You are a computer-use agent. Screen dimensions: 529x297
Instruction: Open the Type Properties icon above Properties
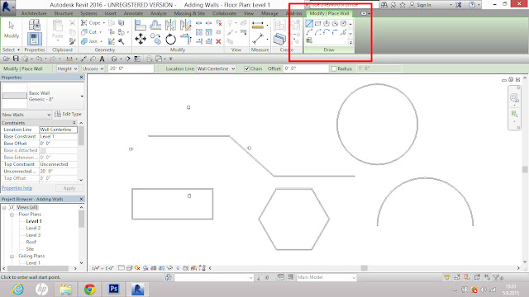pyautogui.click(x=35, y=25)
